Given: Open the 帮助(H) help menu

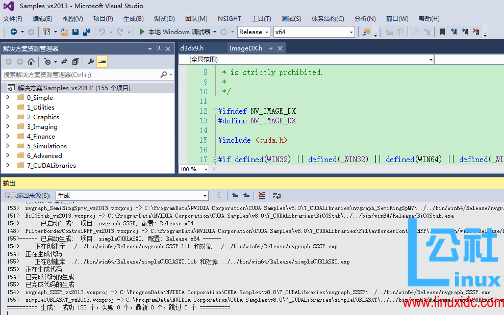Looking at the screenshot, I should (x=429, y=19).
